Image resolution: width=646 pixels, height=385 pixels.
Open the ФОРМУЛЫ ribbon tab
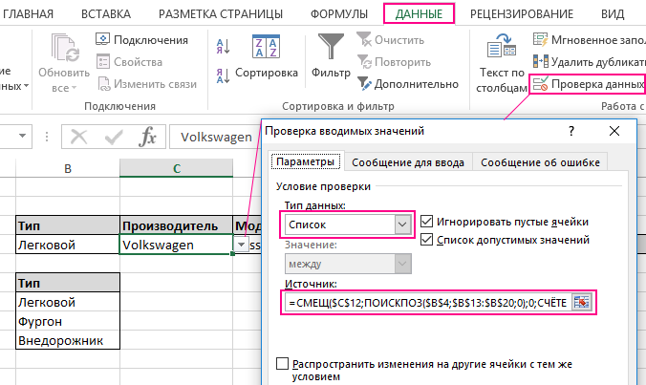click(x=339, y=14)
